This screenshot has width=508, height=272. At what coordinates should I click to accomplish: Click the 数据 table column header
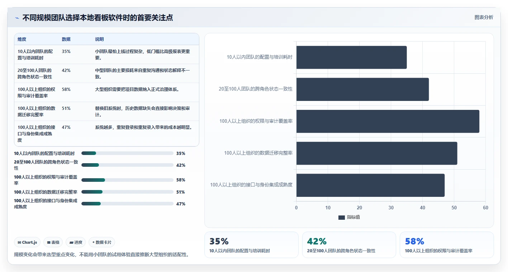(x=66, y=39)
